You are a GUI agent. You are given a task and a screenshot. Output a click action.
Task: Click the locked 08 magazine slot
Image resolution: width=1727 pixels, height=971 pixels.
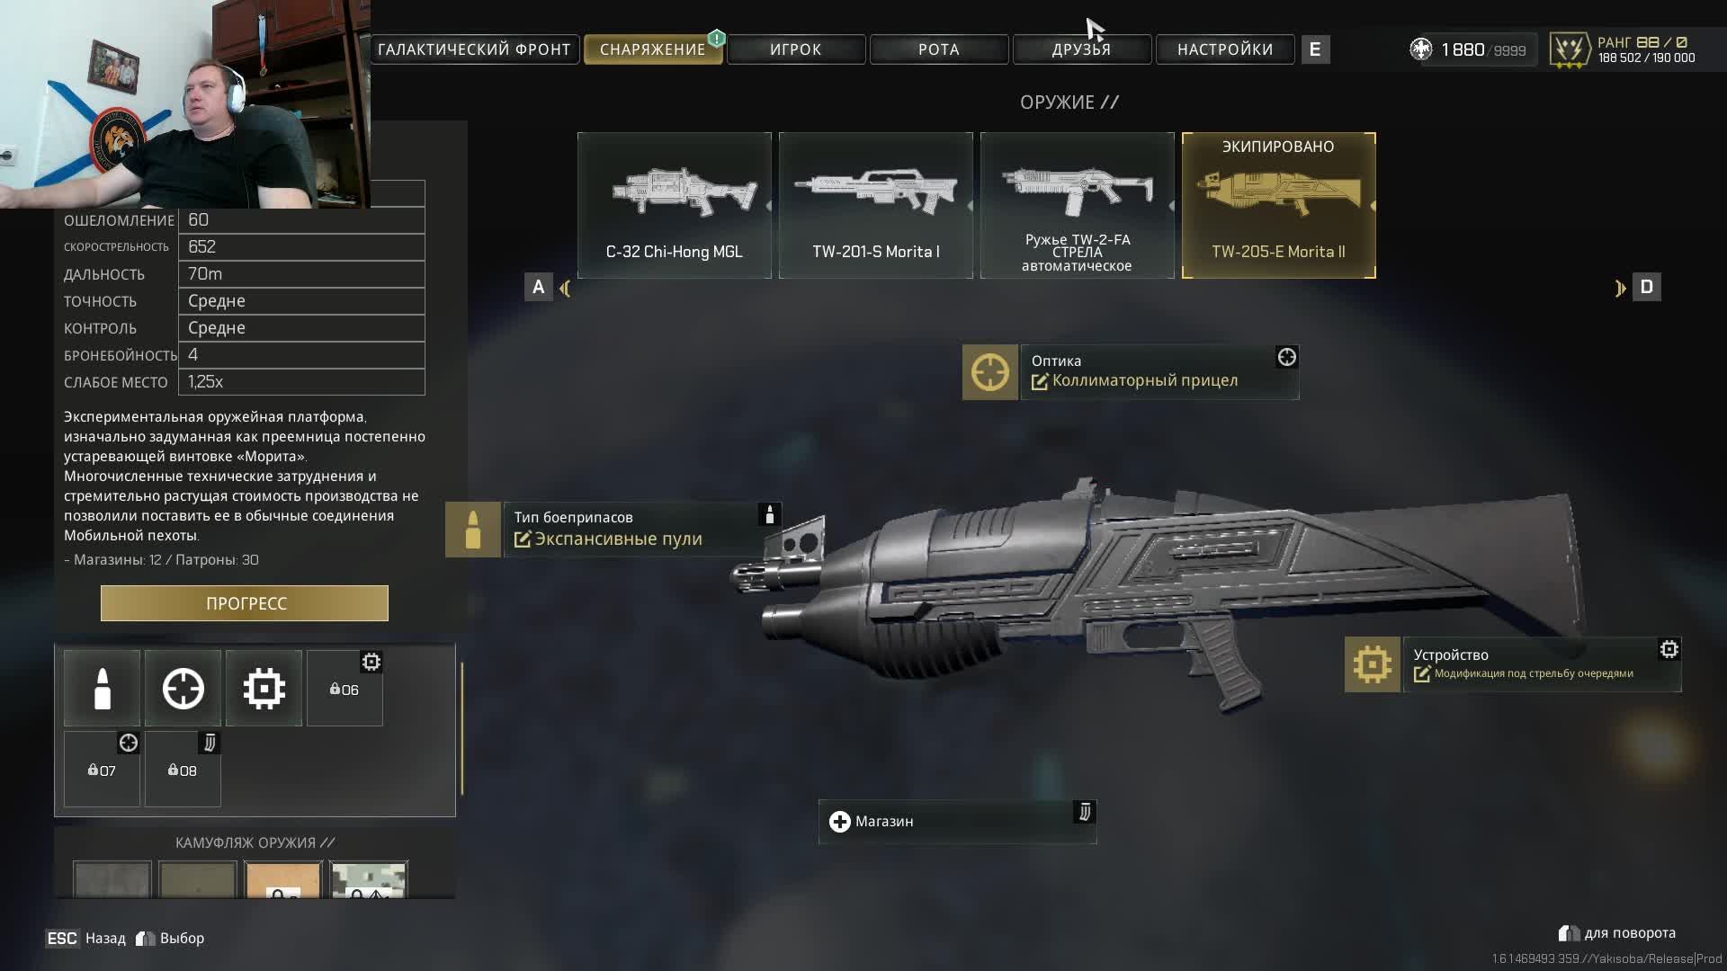183,770
